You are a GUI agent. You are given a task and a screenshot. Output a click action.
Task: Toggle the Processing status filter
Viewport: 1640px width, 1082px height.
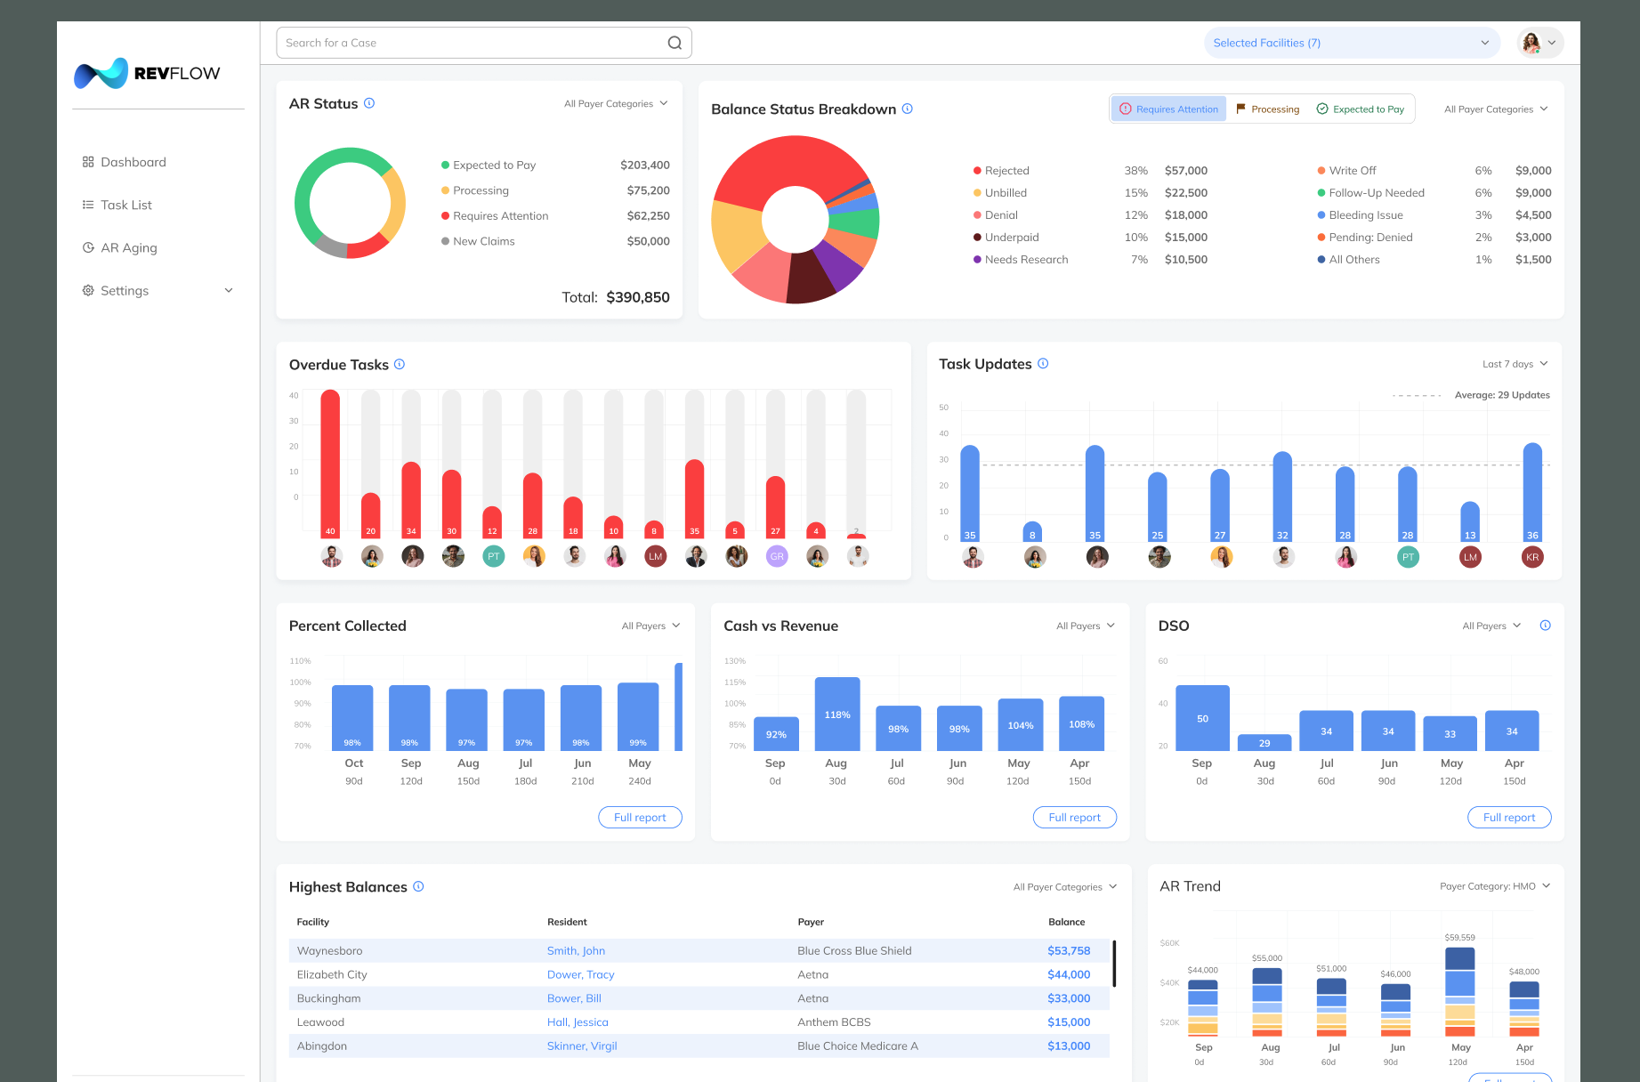click(x=1268, y=109)
